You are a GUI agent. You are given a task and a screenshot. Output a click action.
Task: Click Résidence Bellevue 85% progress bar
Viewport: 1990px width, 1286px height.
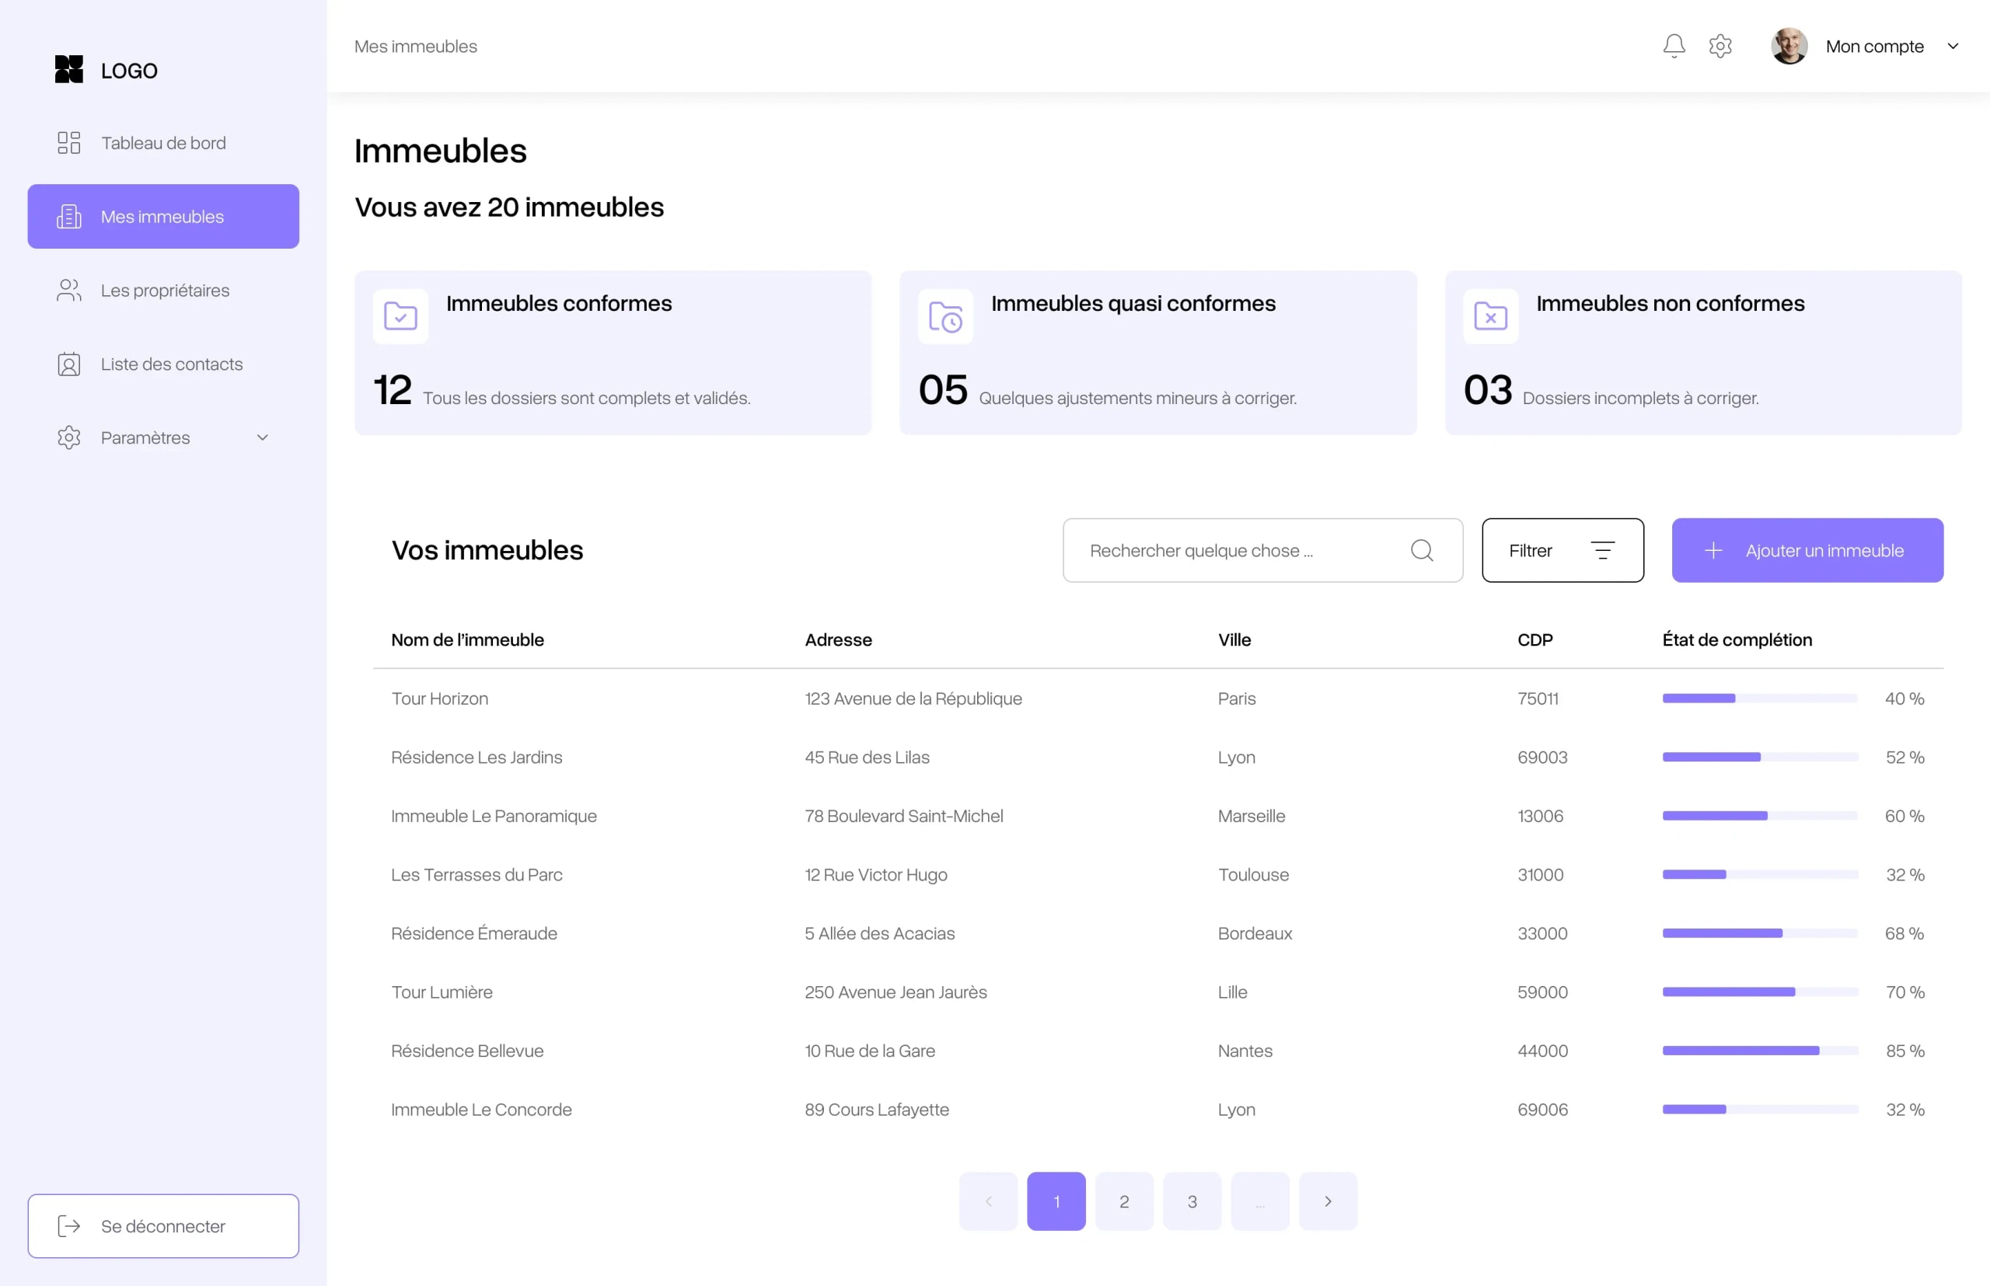(1759, 1051)
